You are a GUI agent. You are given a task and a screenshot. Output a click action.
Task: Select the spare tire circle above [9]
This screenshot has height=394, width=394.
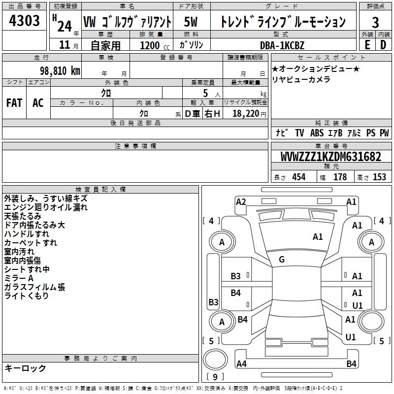tap(216, 360)
